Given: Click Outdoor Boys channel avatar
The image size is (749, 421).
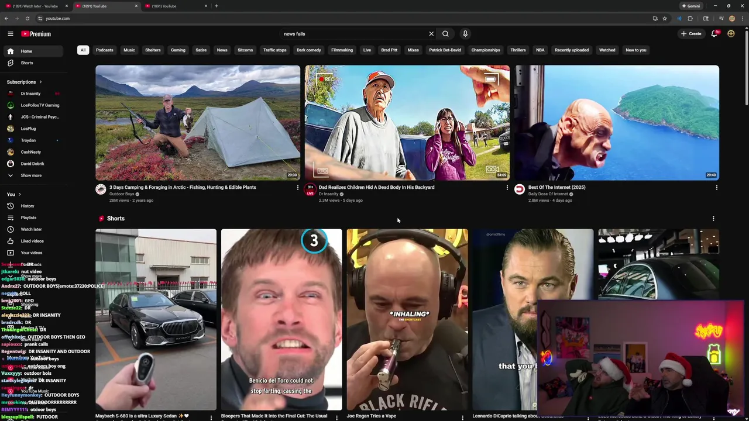Looking at the screenshot, I should [101, 189].
